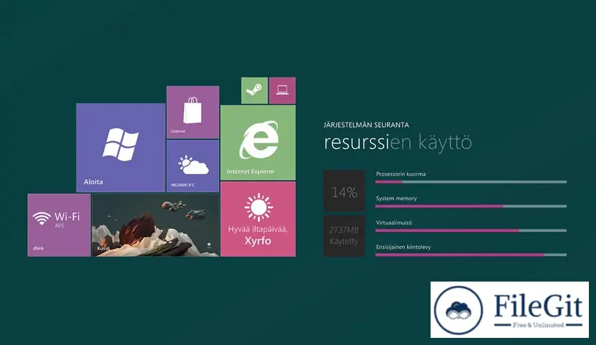Click the Ensisijainen kiintolevy usage bar

pos(471,255)
